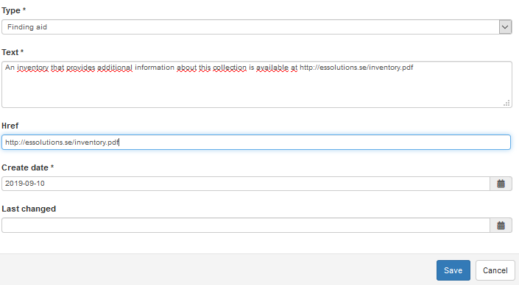Click the Last changed input field
This screenshot has width=519, height=285.
[x=246, y=226]
